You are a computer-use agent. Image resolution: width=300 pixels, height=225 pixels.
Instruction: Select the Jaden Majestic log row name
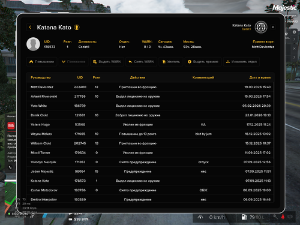42,172
